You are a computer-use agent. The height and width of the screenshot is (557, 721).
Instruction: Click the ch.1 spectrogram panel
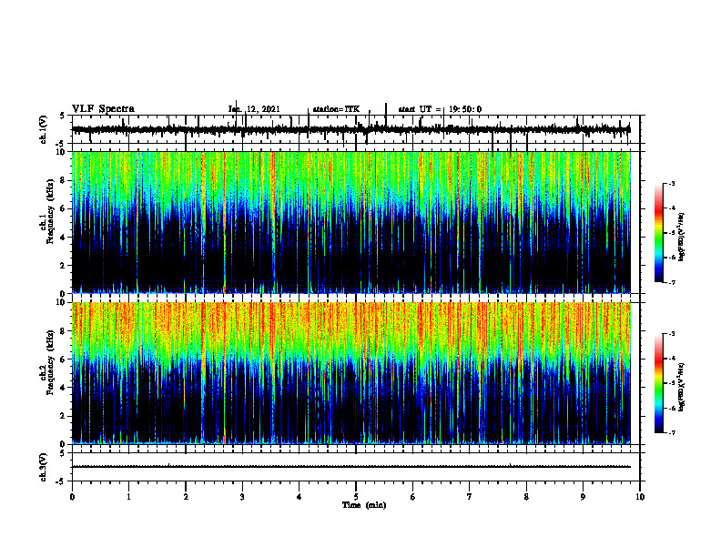point(350,222)
